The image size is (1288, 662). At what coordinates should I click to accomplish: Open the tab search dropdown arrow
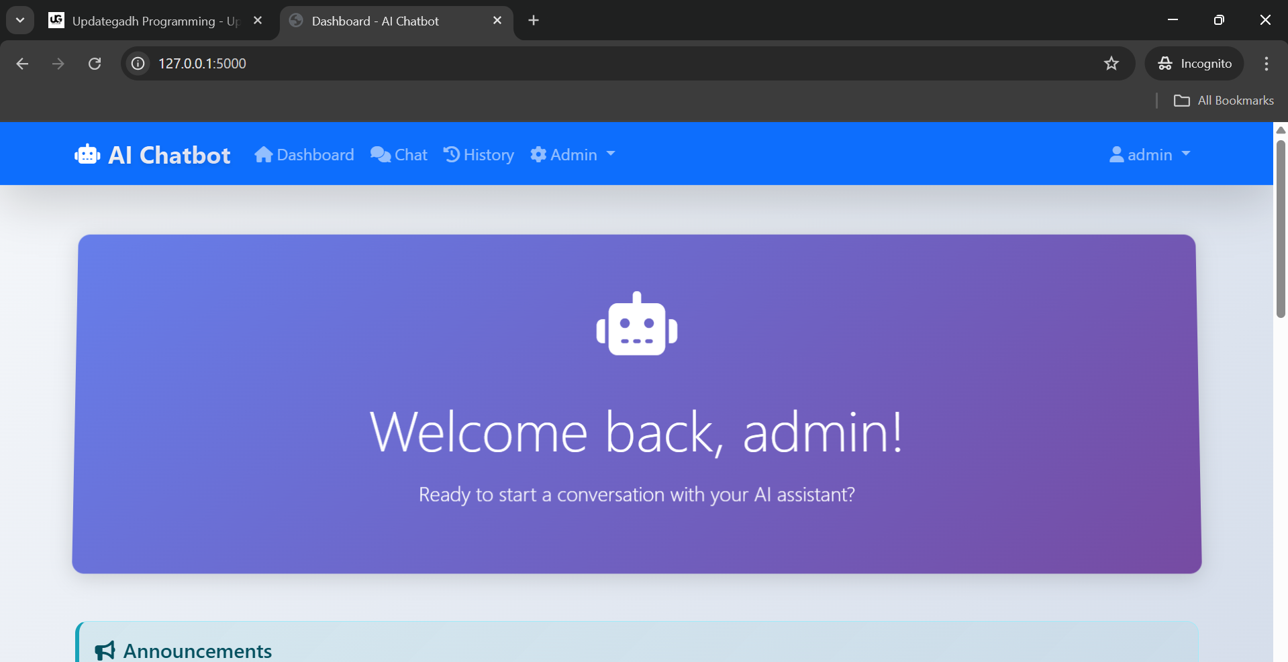(x=20, y=21)
